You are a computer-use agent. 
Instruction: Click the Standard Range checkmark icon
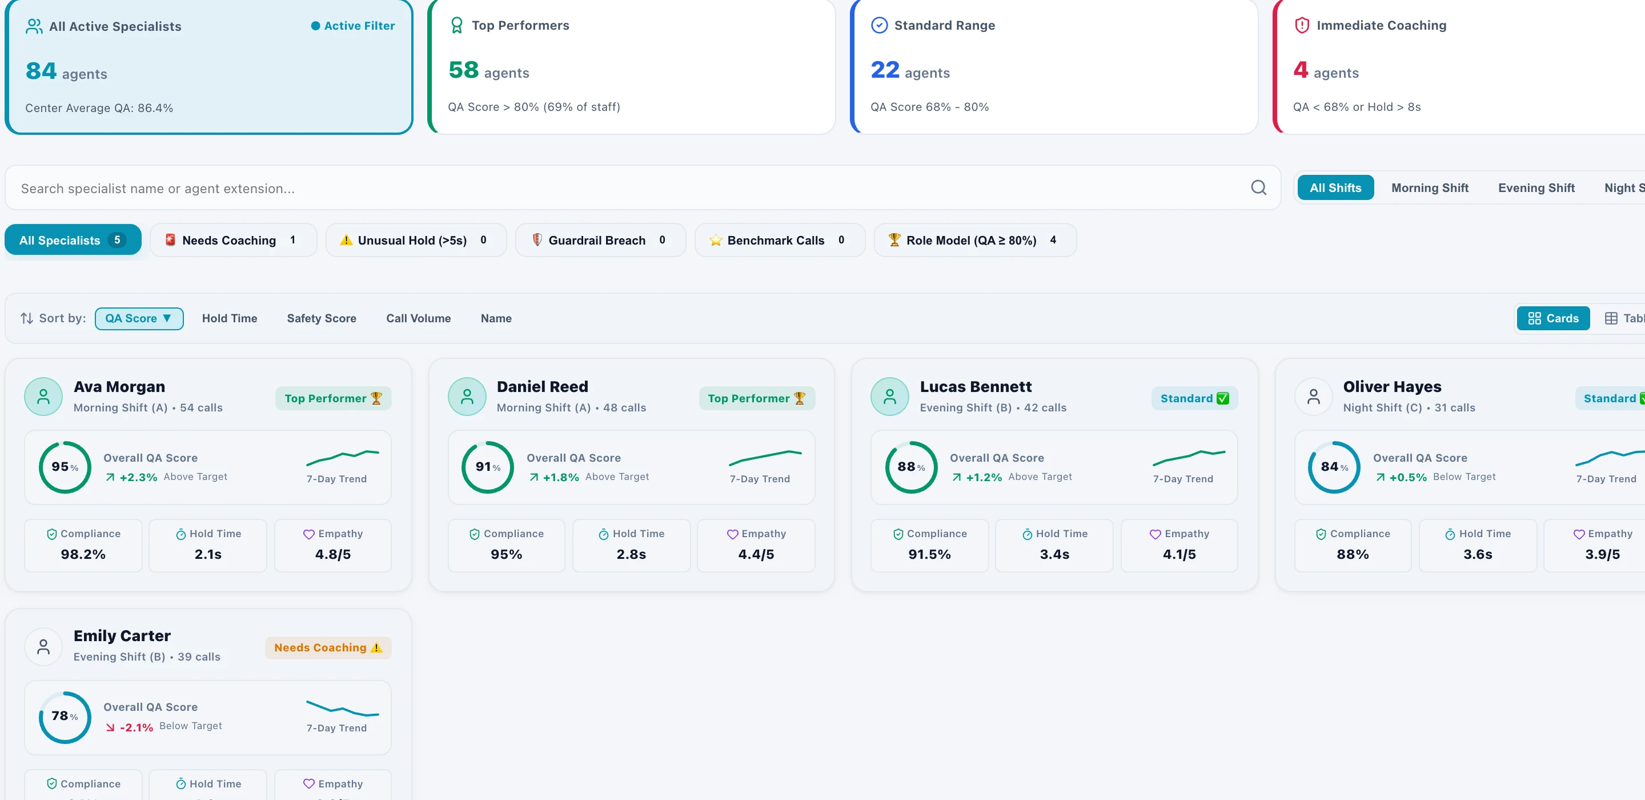click(880, 26)
